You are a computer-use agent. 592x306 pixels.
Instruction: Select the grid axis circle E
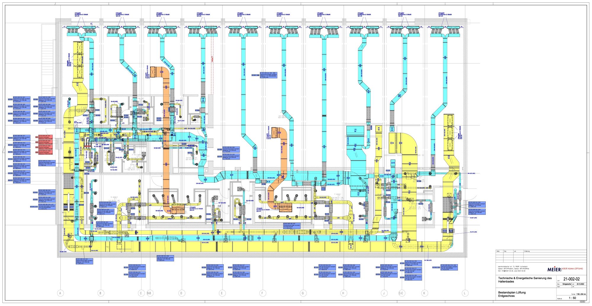(222, 293)
